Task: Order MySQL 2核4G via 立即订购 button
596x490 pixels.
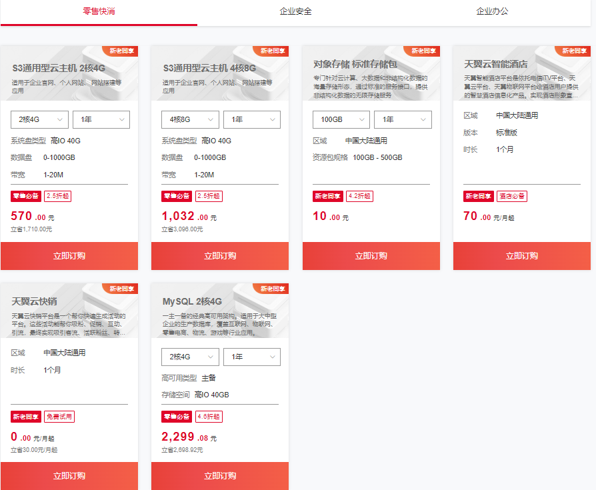Action: 220,476
